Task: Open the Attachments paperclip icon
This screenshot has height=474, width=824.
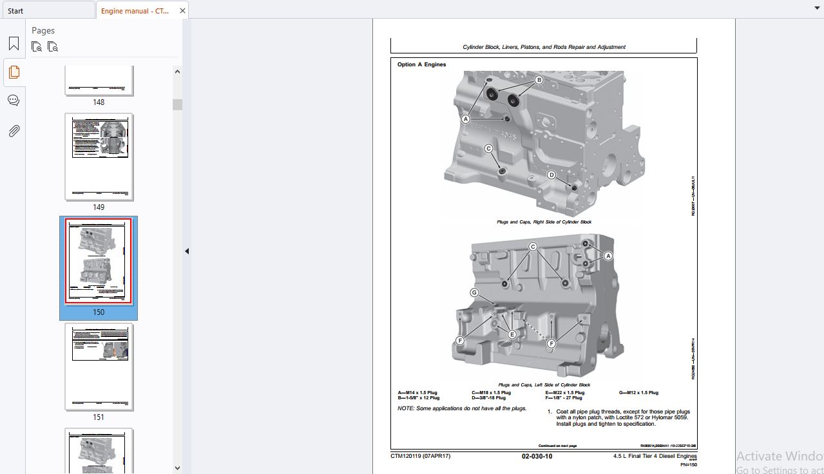Action: [x=14, y=131]
